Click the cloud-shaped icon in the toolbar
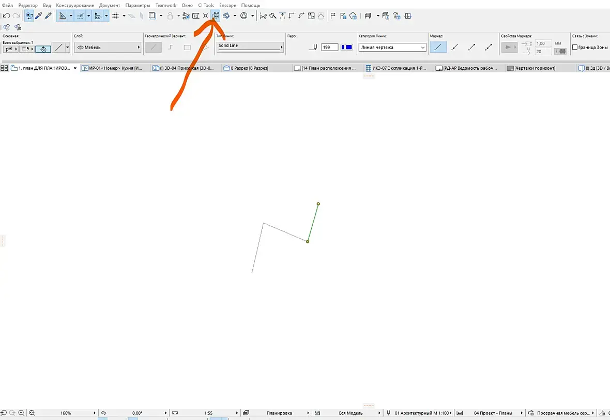 coord(353,16)
